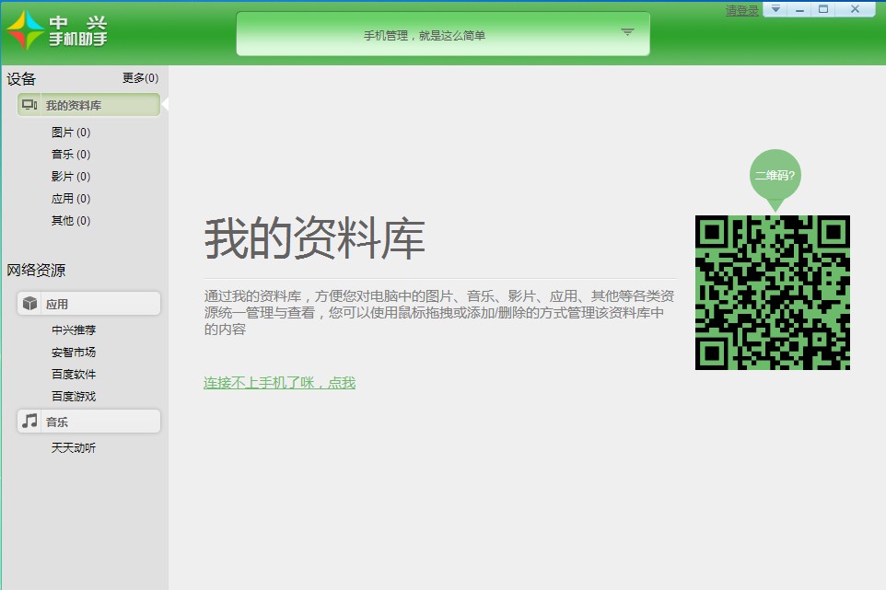Select 图片 (0) in library
Screen dimensions: 886x590
pos(71,133)
